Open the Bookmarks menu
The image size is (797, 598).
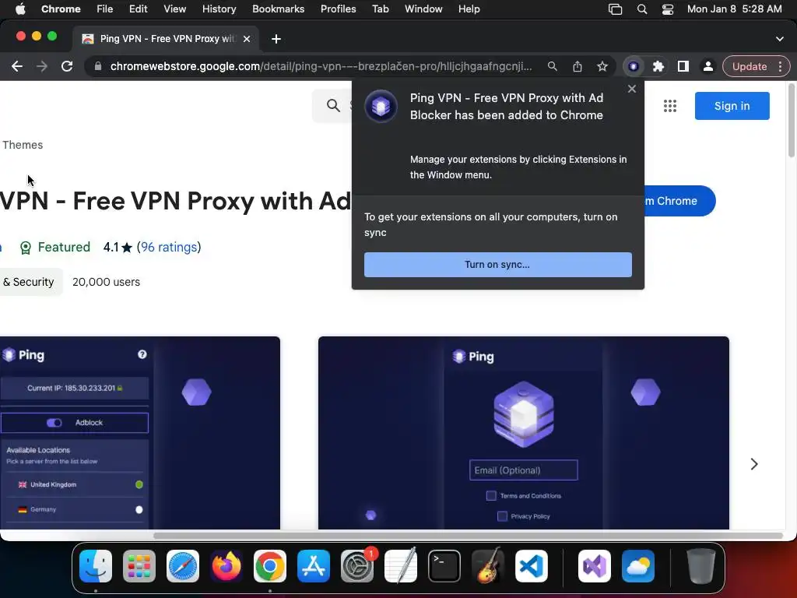278,9
